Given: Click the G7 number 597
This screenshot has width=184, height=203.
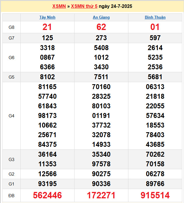Looking at the screenshot, I should tap(155, 38).
